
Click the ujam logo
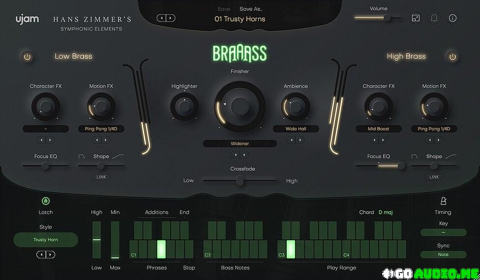(24, 20)
